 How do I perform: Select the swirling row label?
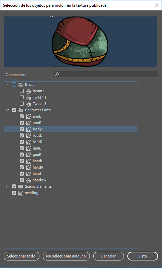32,193
